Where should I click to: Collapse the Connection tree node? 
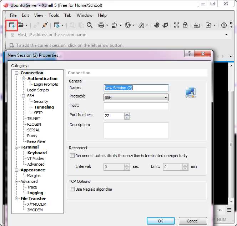[16, 73]
